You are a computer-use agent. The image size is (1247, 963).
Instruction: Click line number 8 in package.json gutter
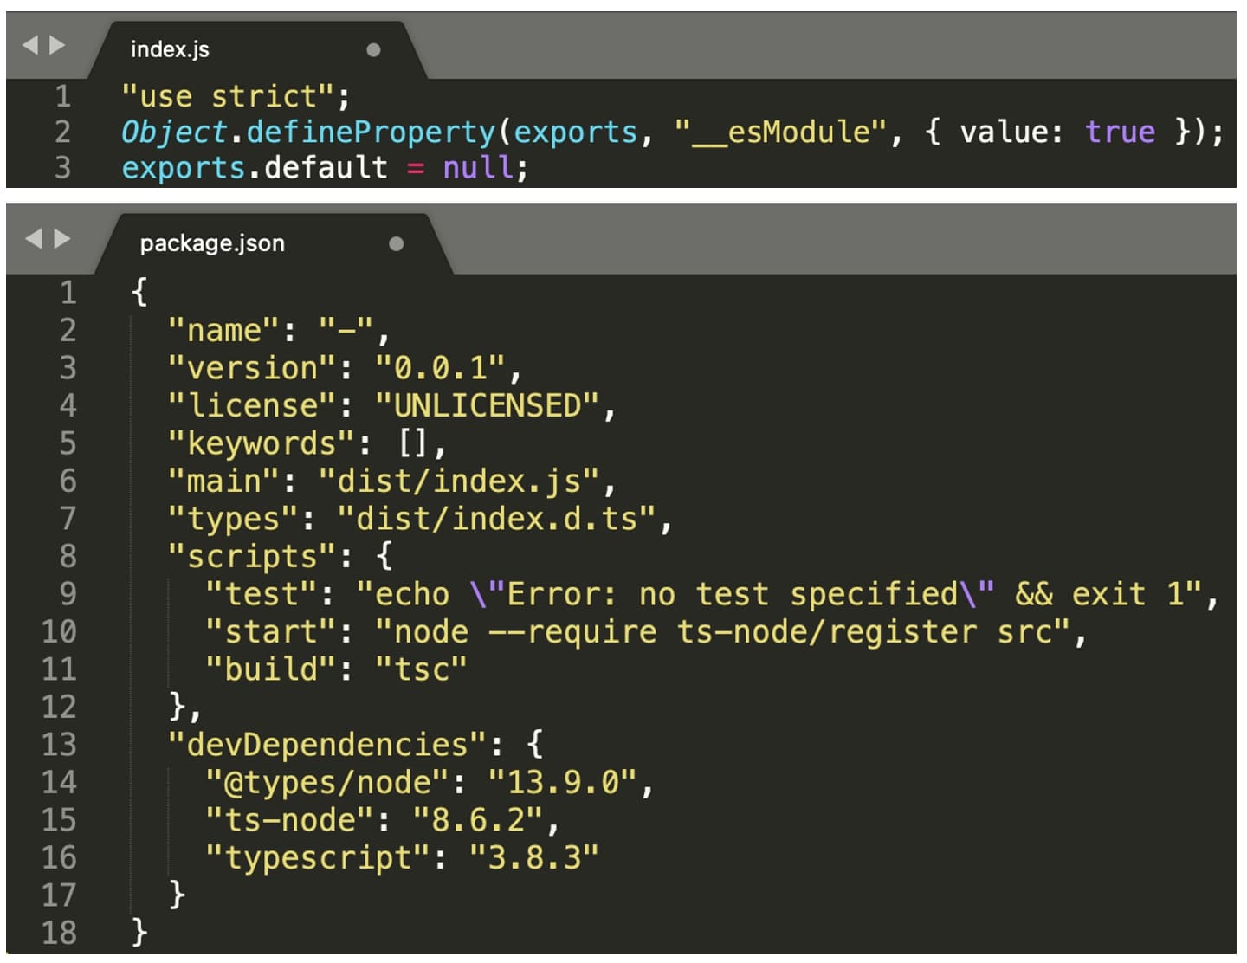tap(68, 556)
